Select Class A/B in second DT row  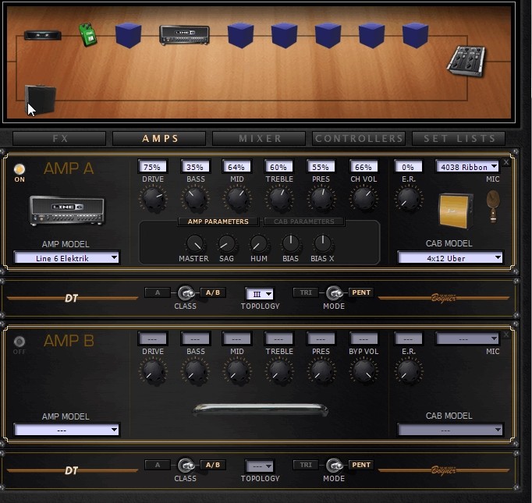[x=213, y=465]
